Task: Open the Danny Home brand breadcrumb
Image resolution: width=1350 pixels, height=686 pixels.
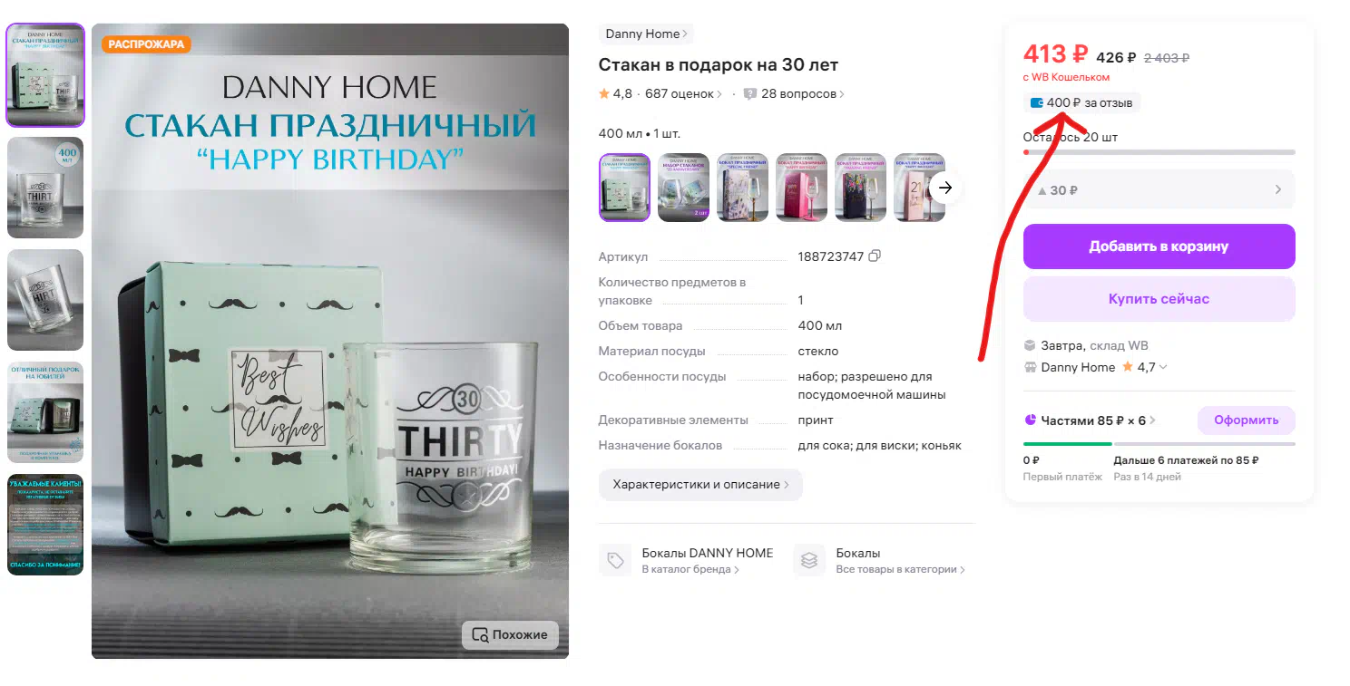Action: pyautogui.click(x=646, y=34)
